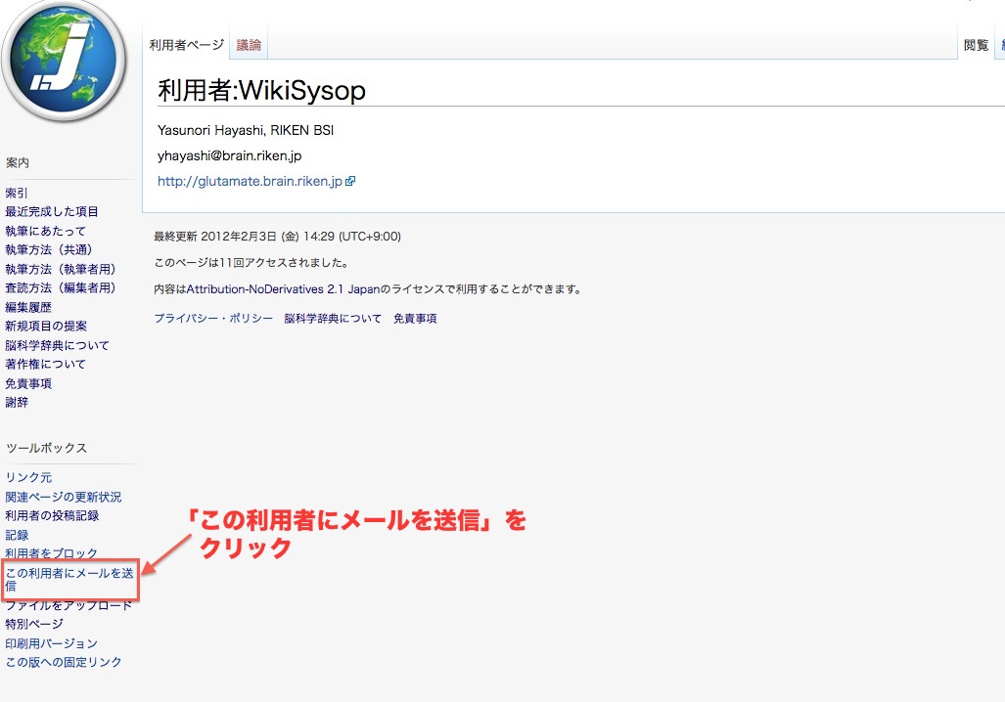
Task: Click the globe J site logo
Action: tap(65, 65)
